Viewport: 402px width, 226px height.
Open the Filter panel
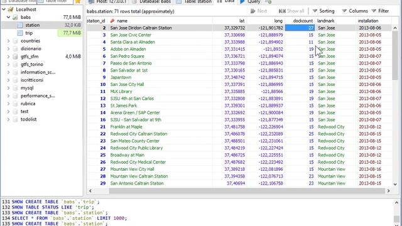coord(380,11)
